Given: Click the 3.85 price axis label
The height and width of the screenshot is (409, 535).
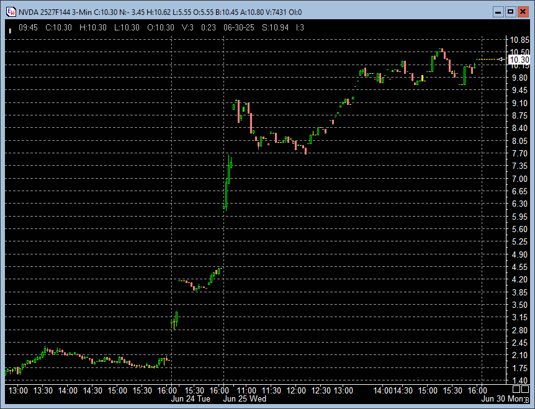Looking at the screenshot, I should coord(519,292).
